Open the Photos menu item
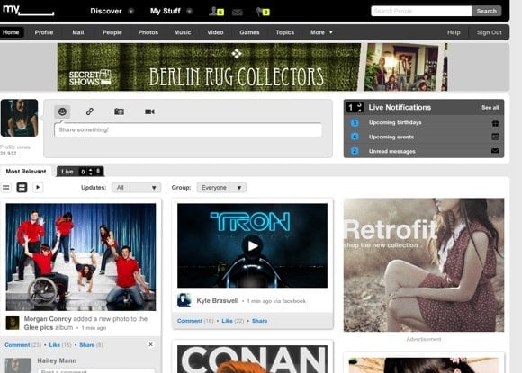The width and height of the screenshot is (522, 373). click(x=148, y=32)
